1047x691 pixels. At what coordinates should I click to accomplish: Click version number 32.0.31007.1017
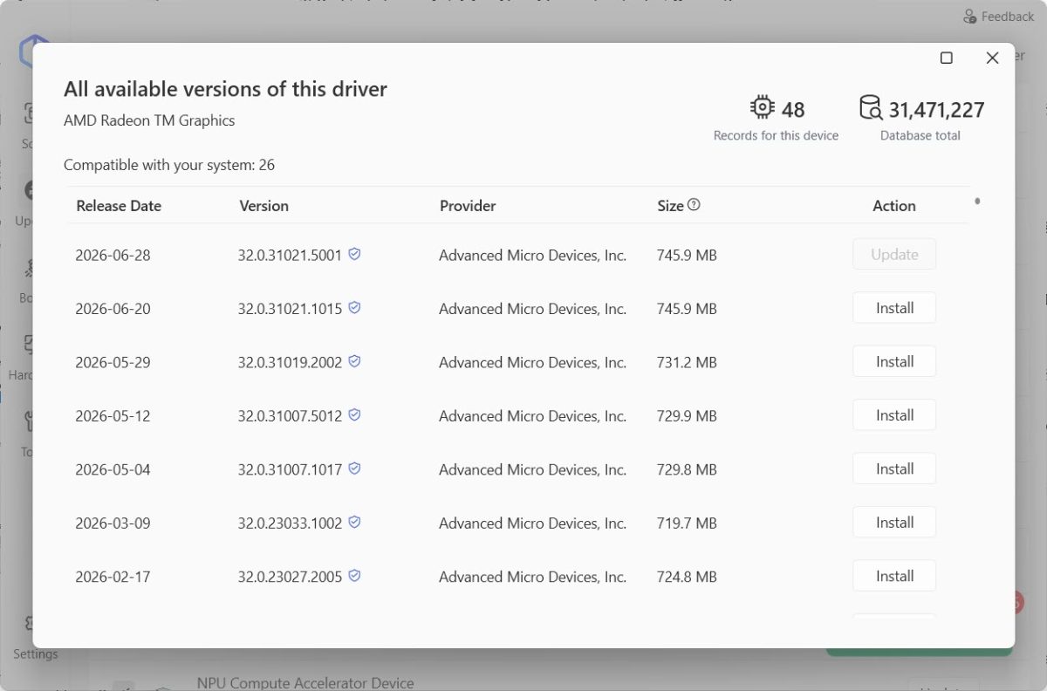coord(290,469)
